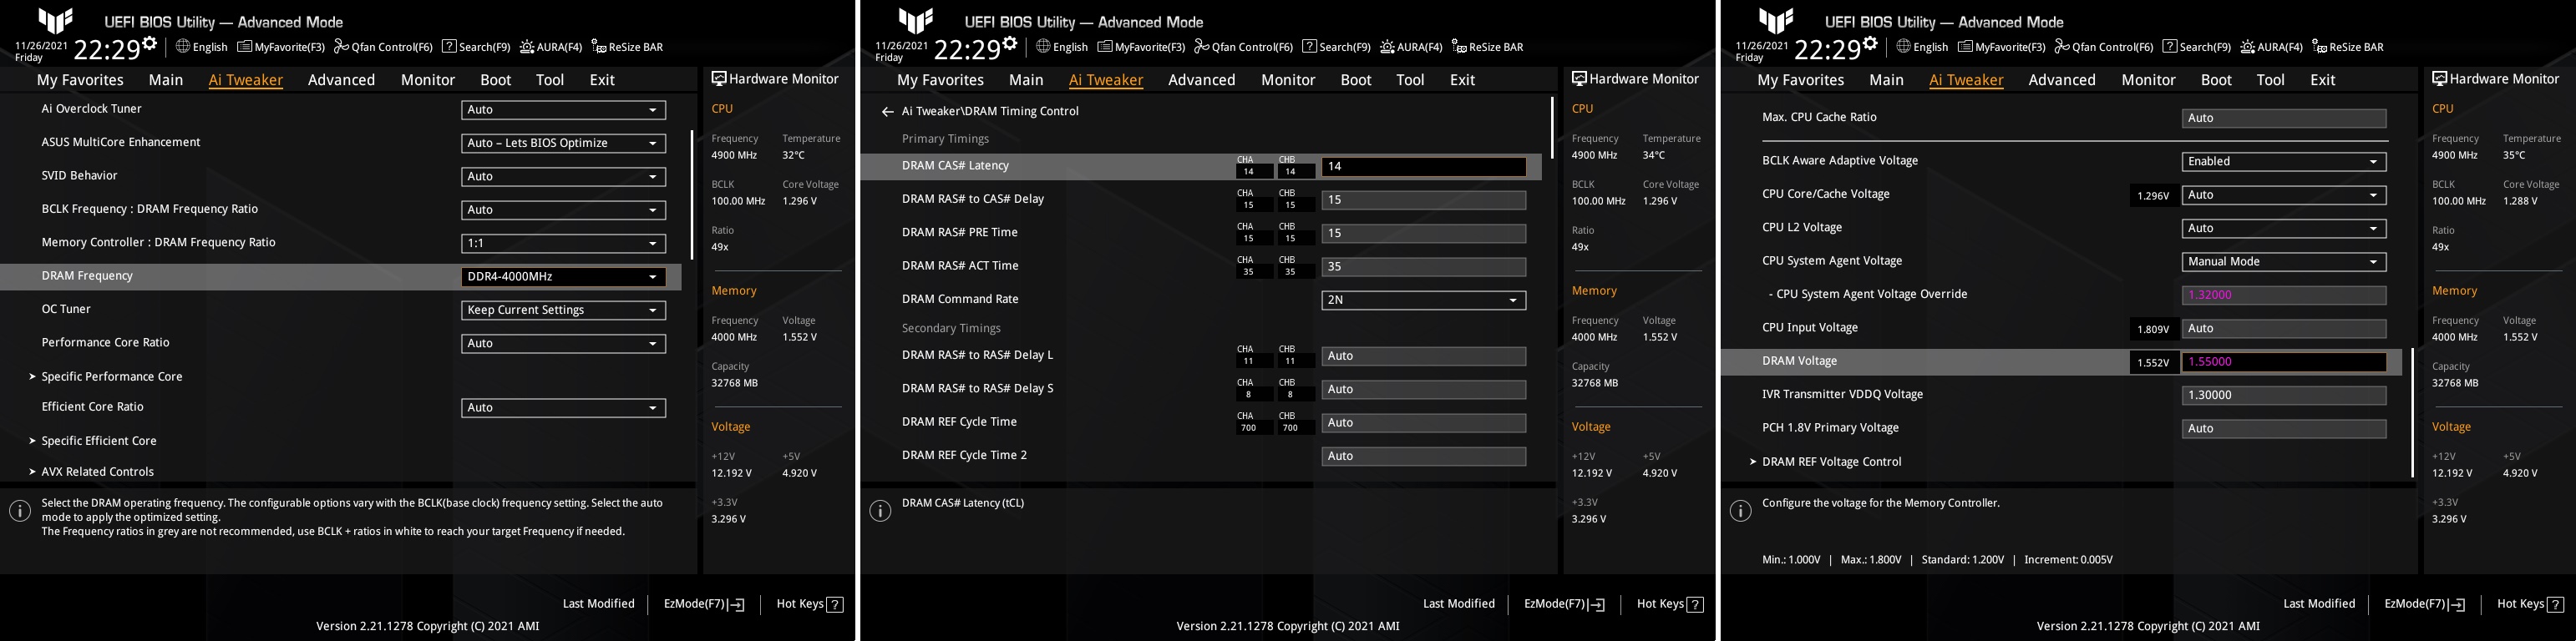Open AURA(F4) in the left BIOS panel

pos(551,47)
